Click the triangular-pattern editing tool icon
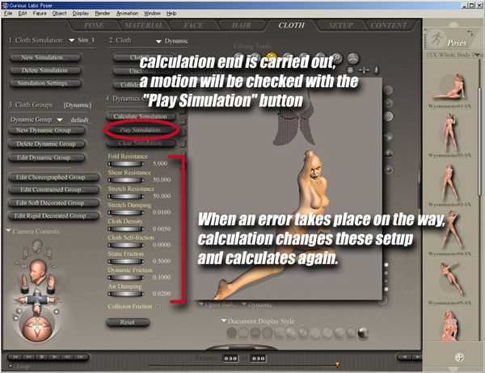Screen dimensions: 485x373 [353, 57]
